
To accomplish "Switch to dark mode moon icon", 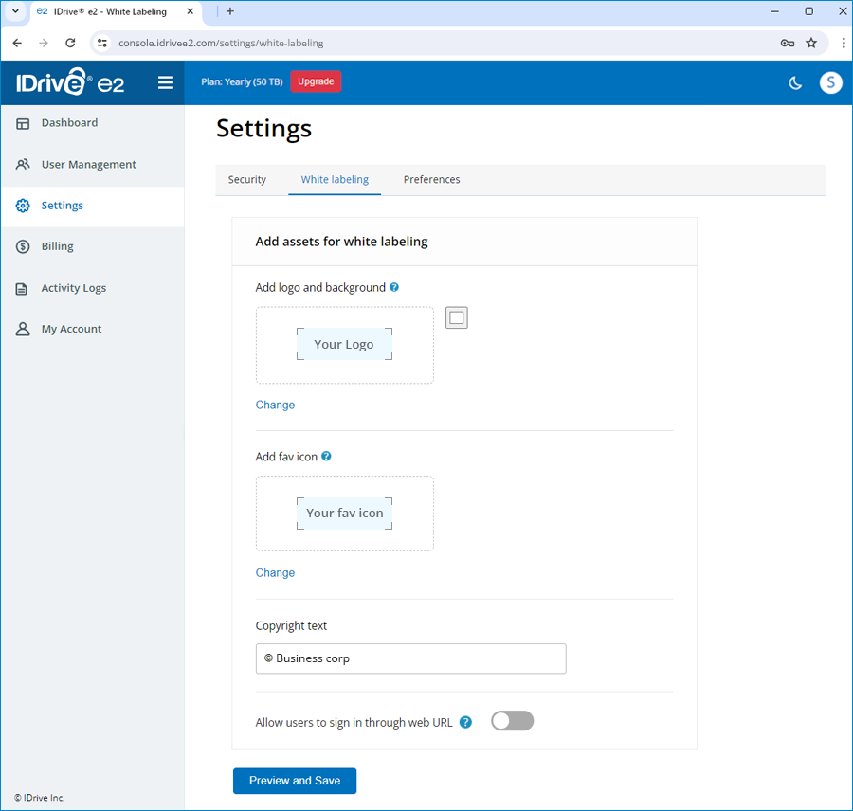I will tap(795, 82).
